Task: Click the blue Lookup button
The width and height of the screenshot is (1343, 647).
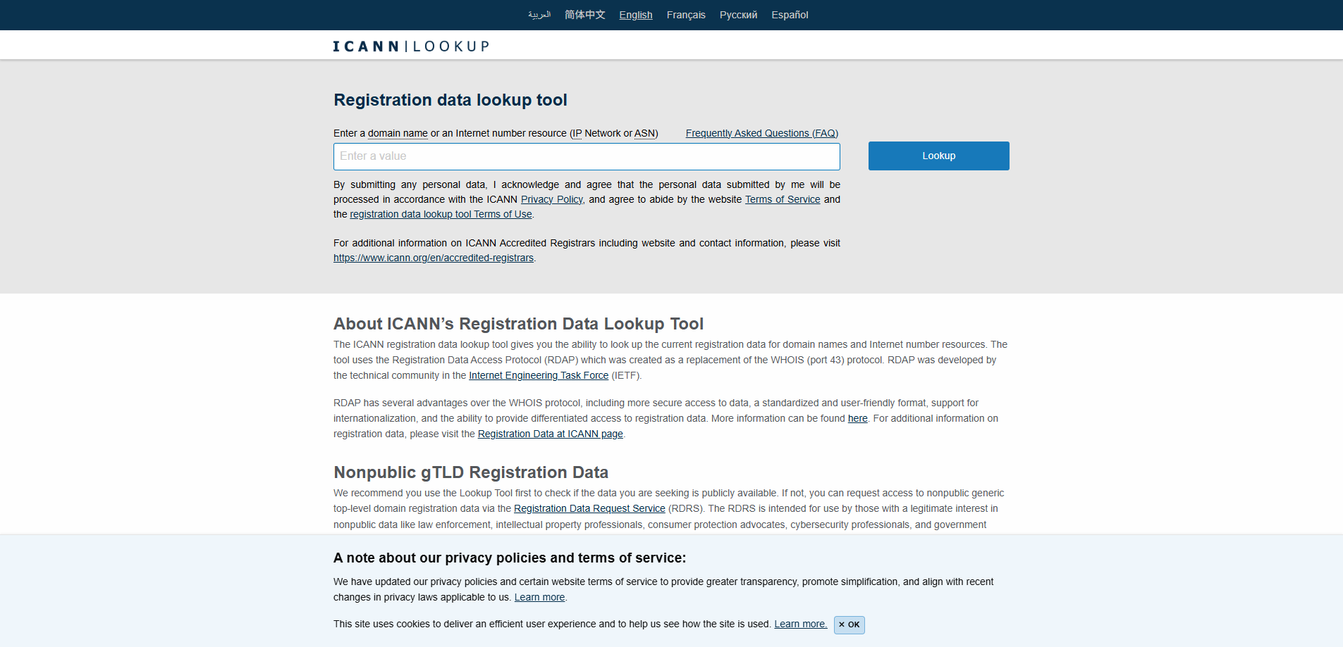Action: [938, 156]
